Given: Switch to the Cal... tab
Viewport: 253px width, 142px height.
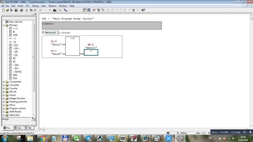Looking at the screenshot, I should coord(19,128).
